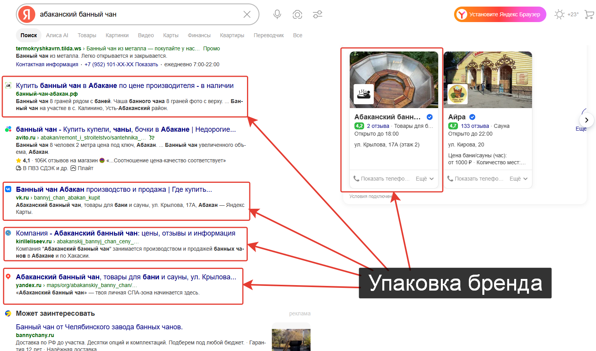Open termokryshkavrn.tilda.ws ad link
596x351 pixels.
[x=48, y=48]
